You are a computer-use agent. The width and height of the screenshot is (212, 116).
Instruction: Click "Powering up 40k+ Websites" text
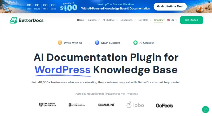(x=122, y=94)
